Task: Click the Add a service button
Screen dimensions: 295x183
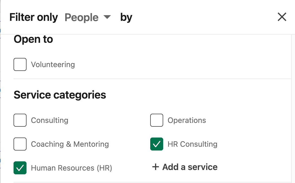Action: pyautogui.click(x=185, y=167)
